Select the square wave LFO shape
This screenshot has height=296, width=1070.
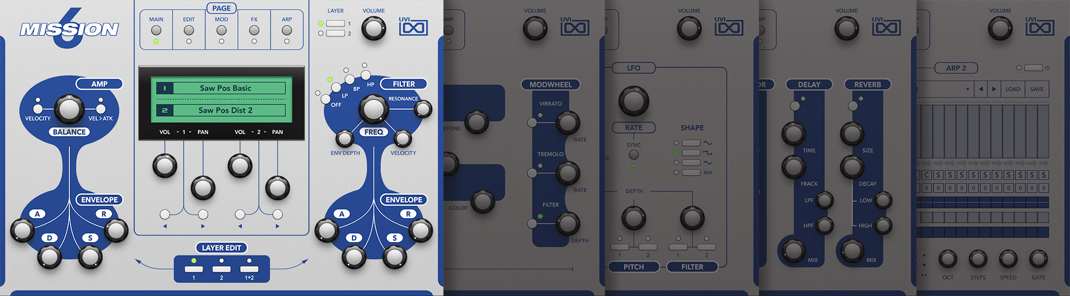(x=691, y=153)
